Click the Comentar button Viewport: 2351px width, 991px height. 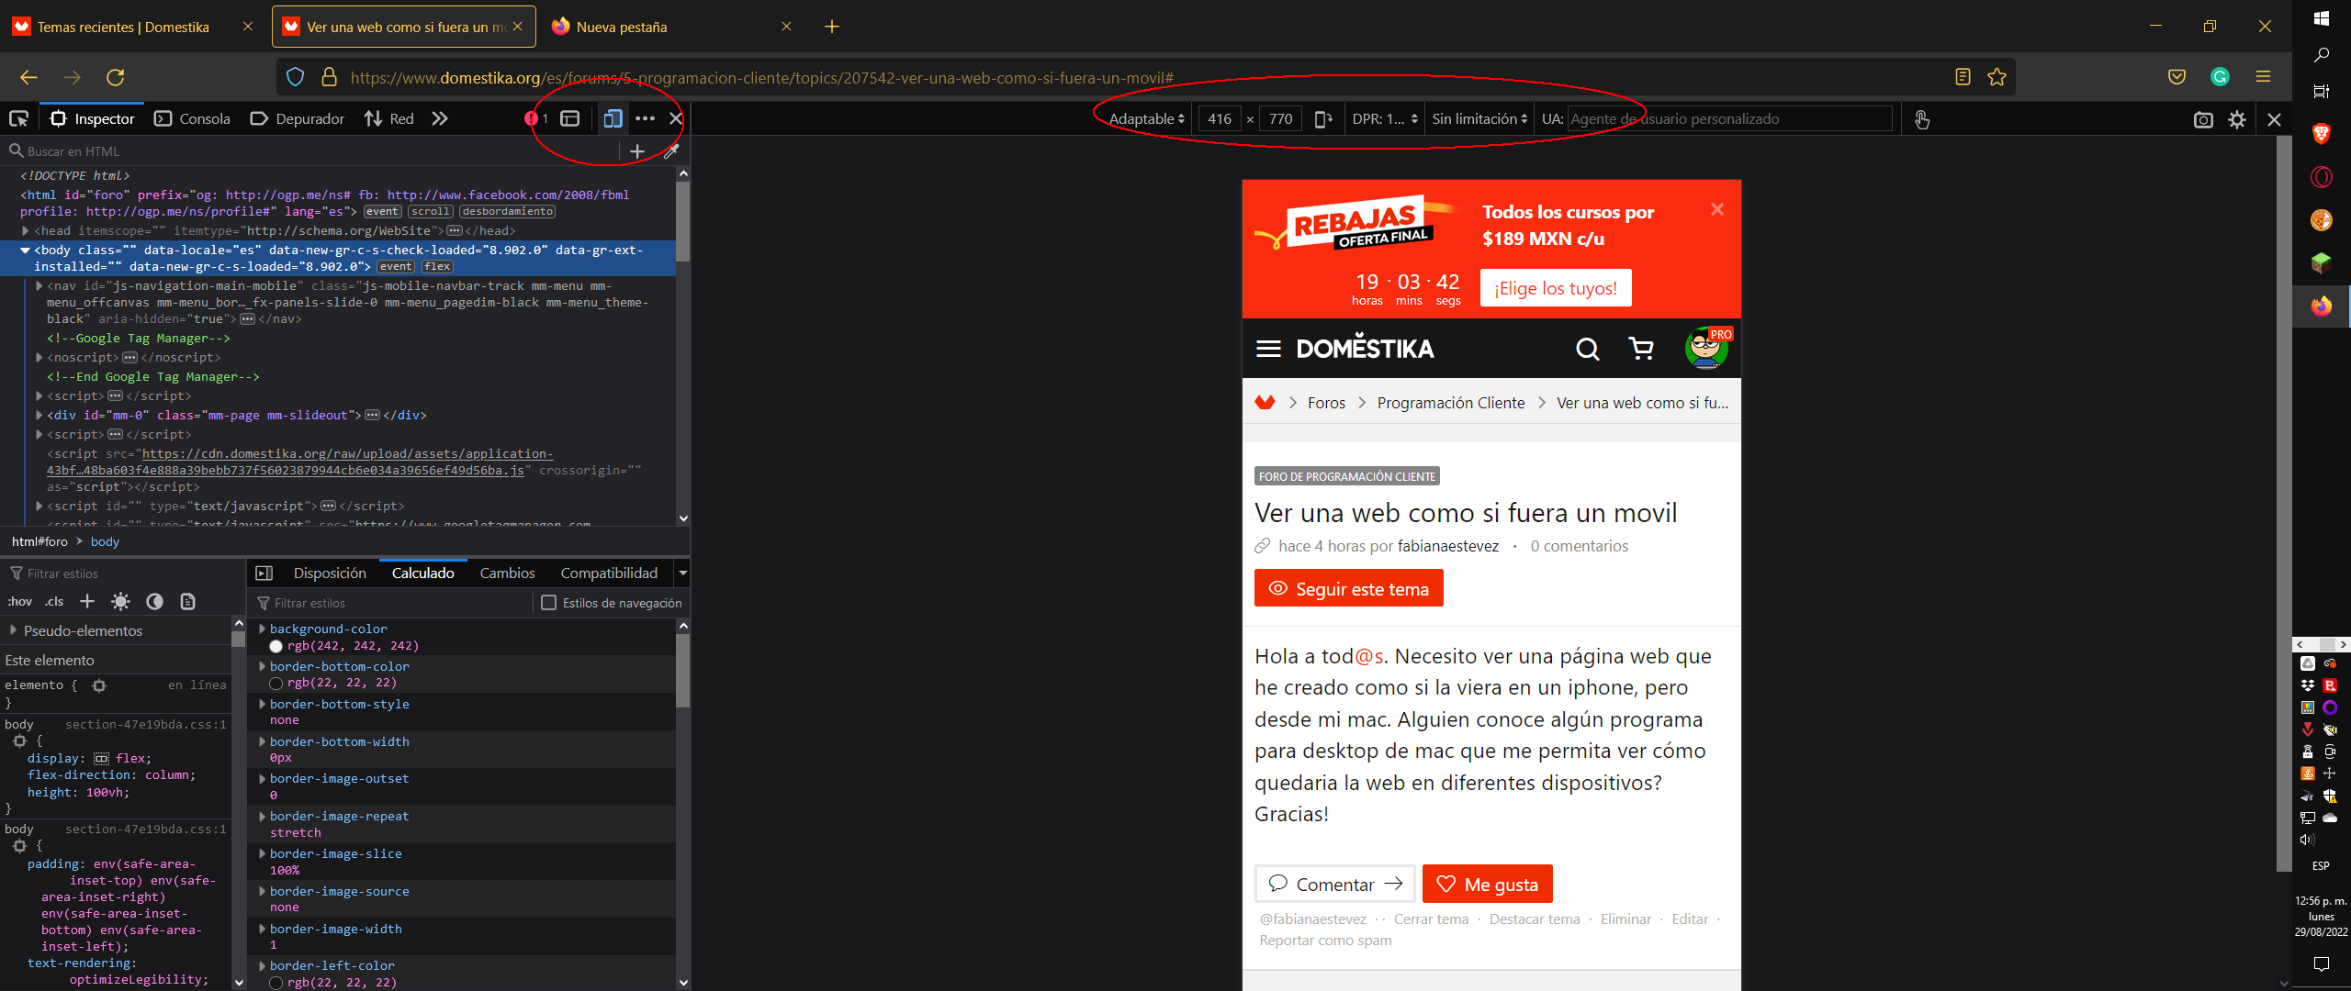coord(1335,884)
